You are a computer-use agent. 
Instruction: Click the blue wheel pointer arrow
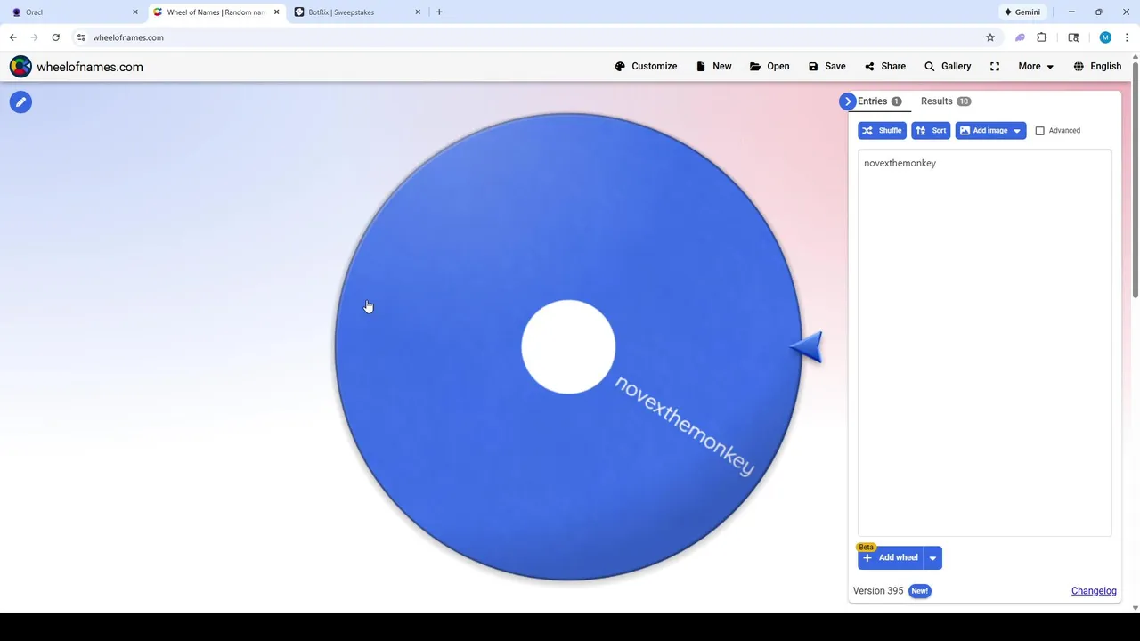pos(806,347)
